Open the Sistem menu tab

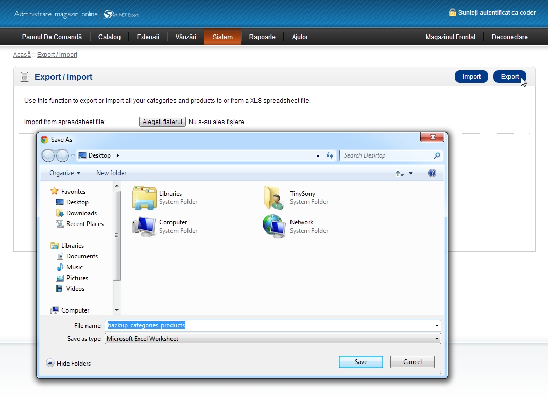click(222, 37)
